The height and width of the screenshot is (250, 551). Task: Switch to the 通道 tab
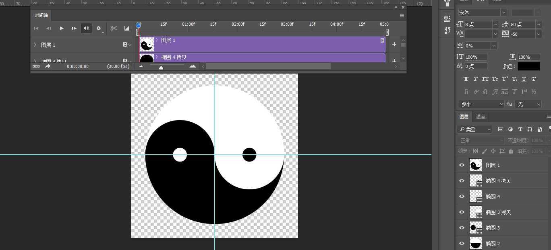tap(480, 117)
